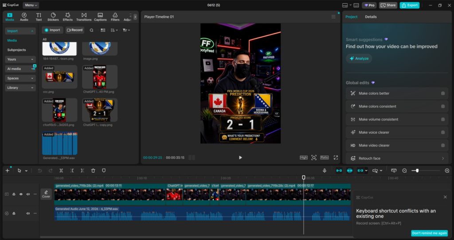Hide the video track with the eye icon
This screenshot has width=454, height=240.
tap(21, 194)
